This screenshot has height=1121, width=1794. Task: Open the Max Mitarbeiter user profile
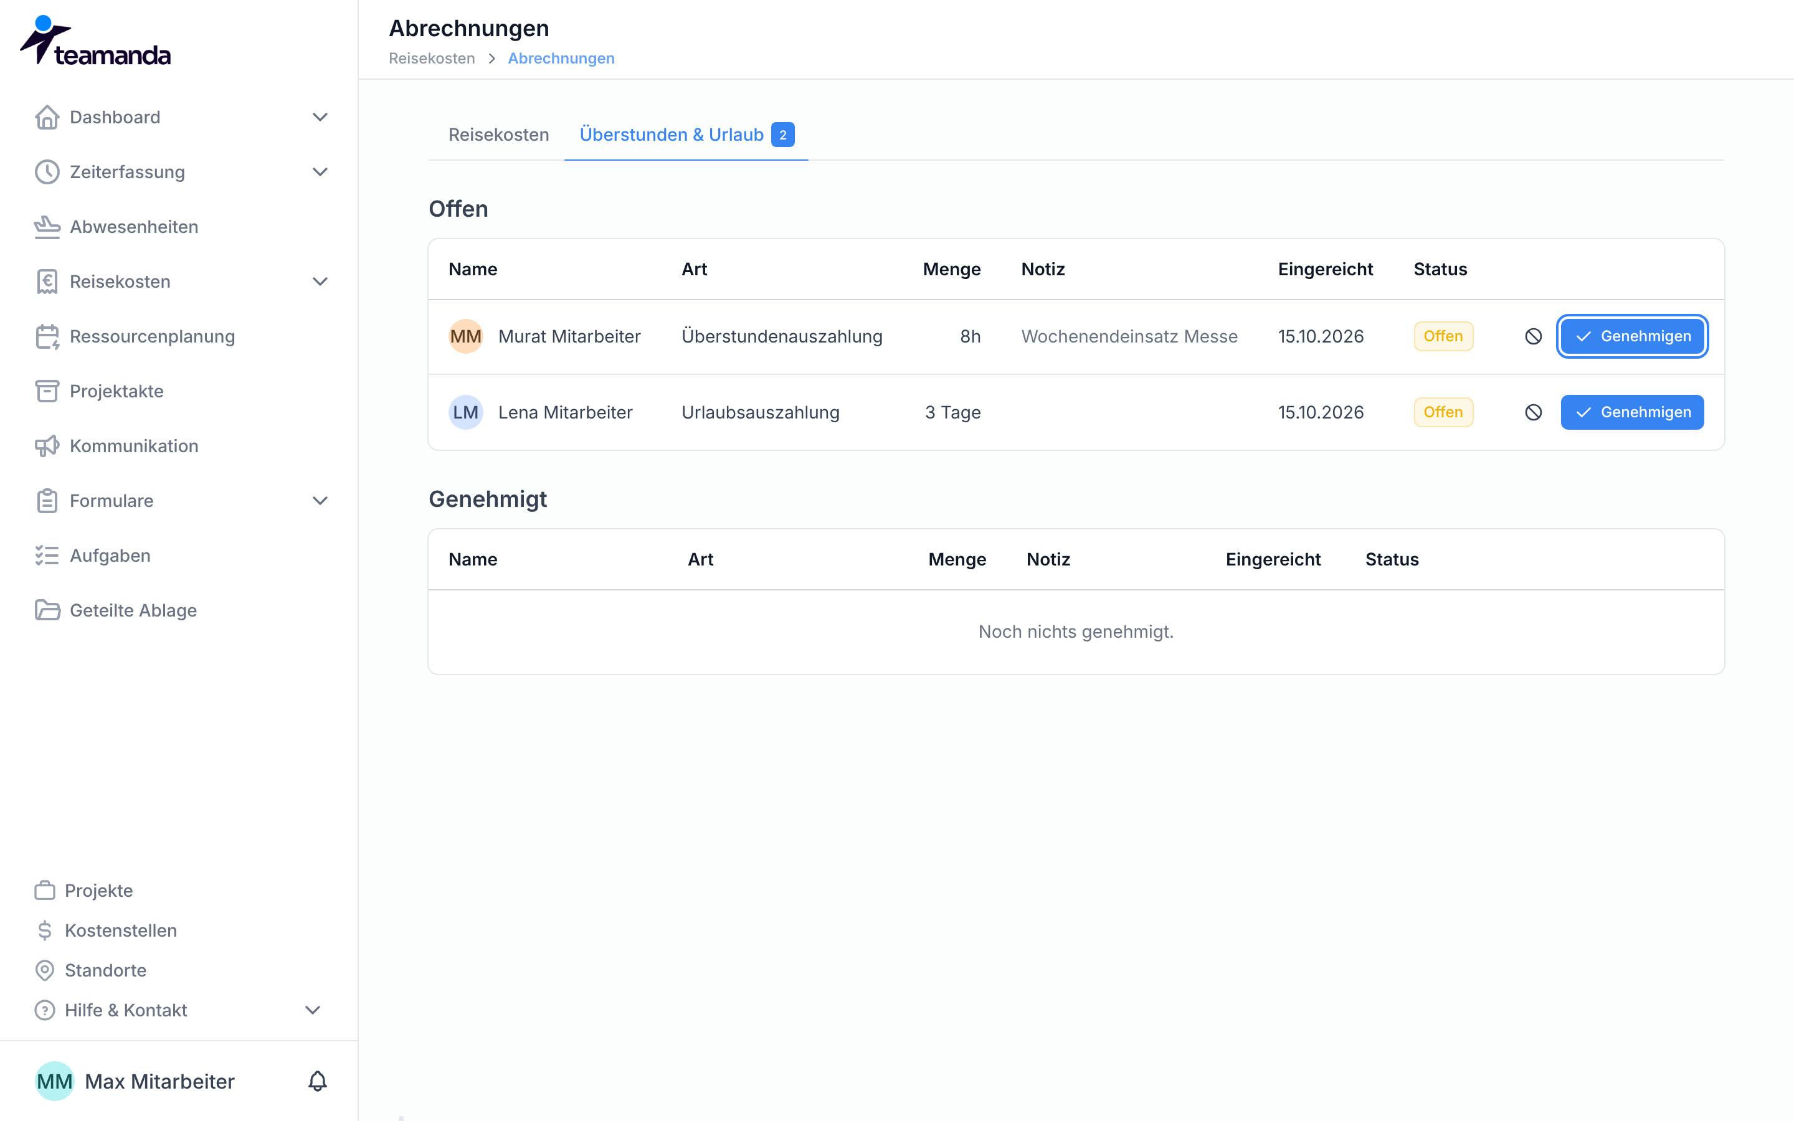[136, 1082]
